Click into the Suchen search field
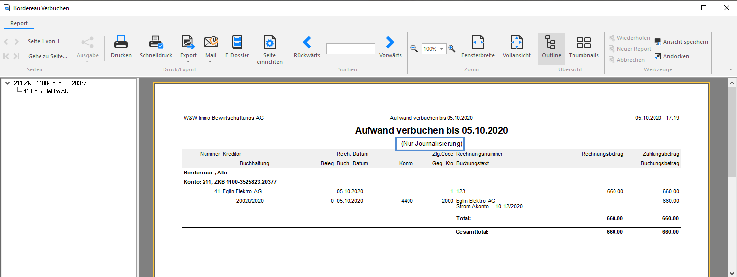 coord(351,49)
